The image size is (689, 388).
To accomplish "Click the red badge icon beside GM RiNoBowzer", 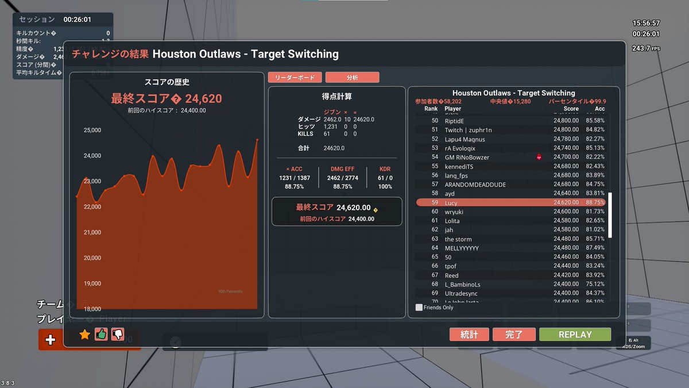I will [x=539, y=157].
